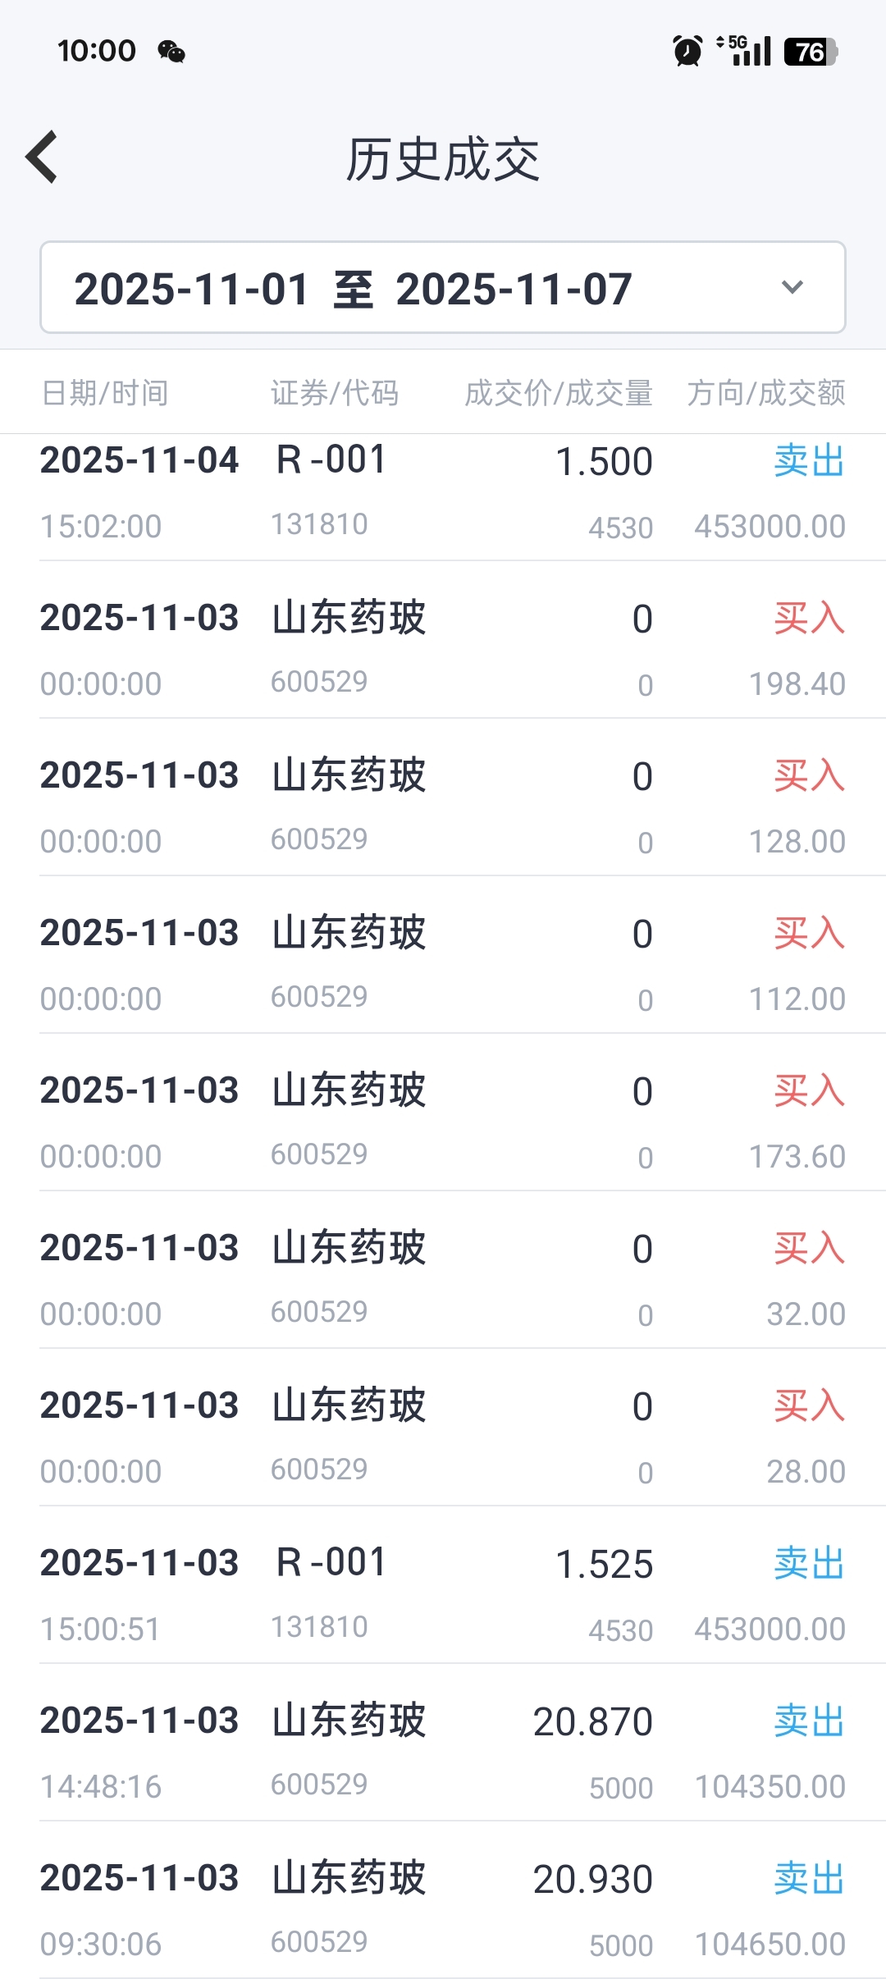Tap the battery level indicator
Screen dimensions: 886x1979
(x=811, y=52)
